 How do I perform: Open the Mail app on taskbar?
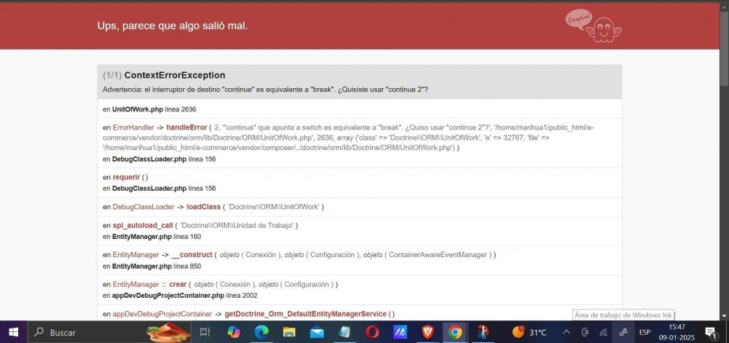coord(316,332)
